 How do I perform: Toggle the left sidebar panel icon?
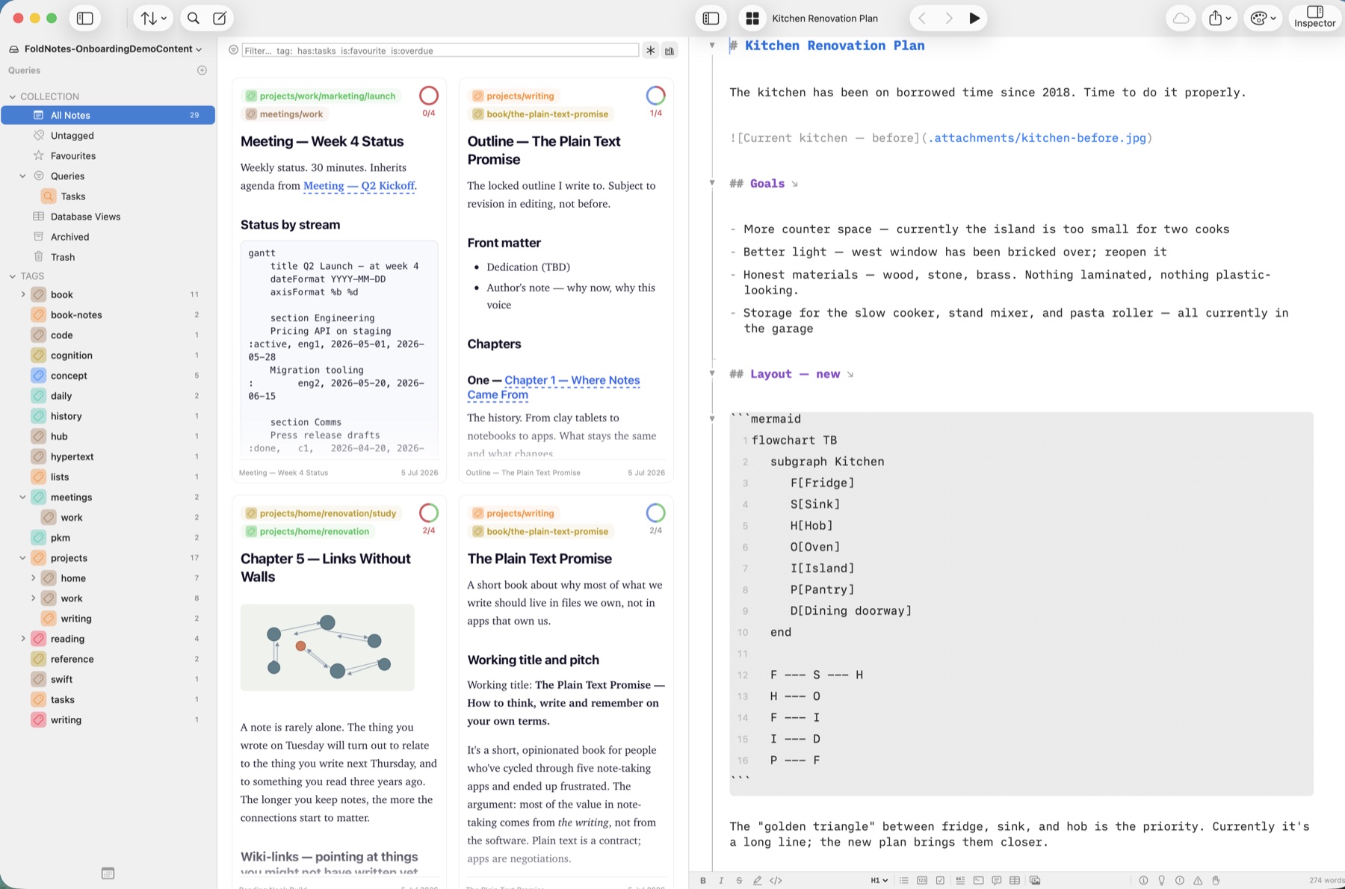tap(85, 19)
